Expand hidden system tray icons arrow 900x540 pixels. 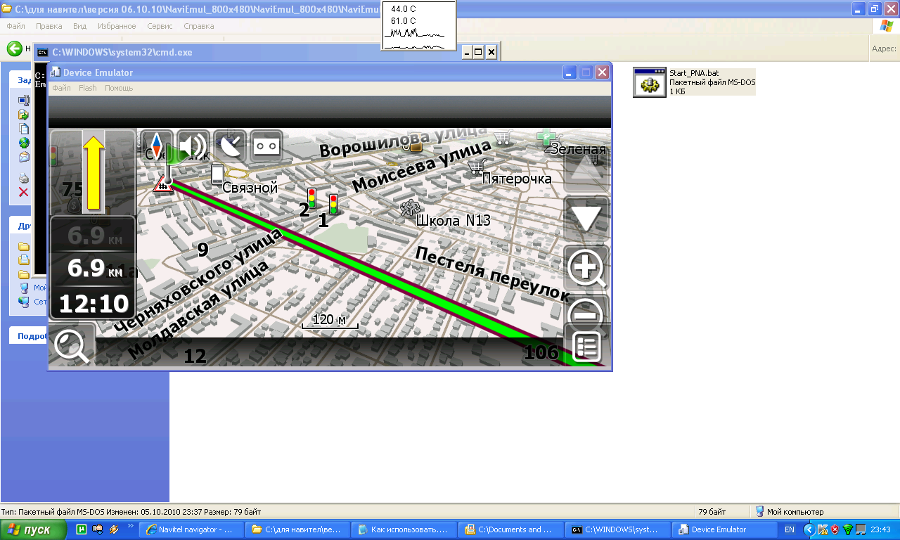(x=809, y=529)
